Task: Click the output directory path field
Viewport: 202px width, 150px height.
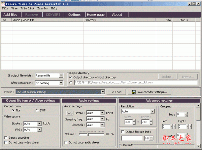Action: click(136, 83)
